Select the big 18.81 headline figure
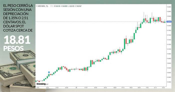This screenshot has width=175, height=92. 17,40
